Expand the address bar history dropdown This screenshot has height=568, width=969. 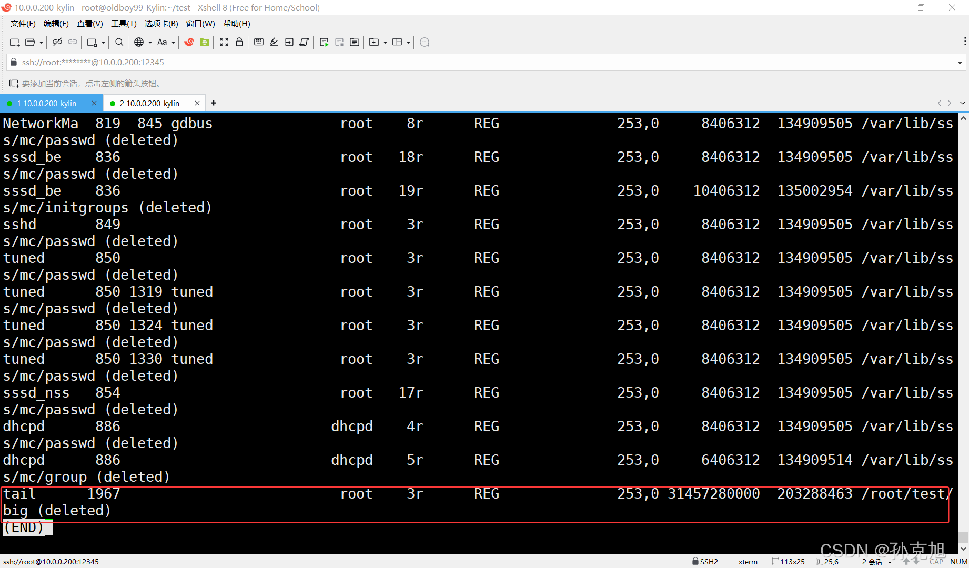point(960,63)
